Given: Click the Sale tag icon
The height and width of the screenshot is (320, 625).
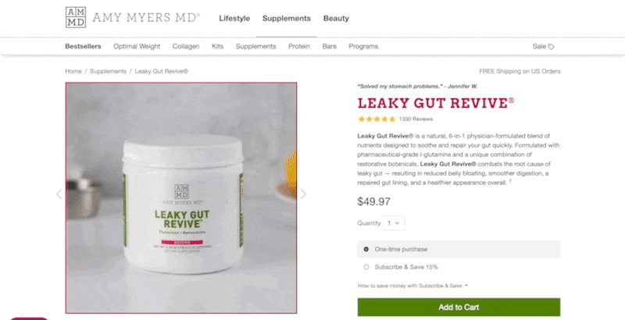Looking at the screenshot, I should (551, 47).
